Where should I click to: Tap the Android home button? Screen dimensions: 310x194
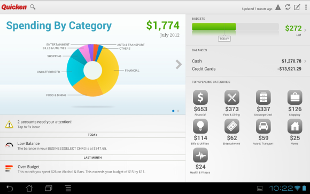coord(29,188)
